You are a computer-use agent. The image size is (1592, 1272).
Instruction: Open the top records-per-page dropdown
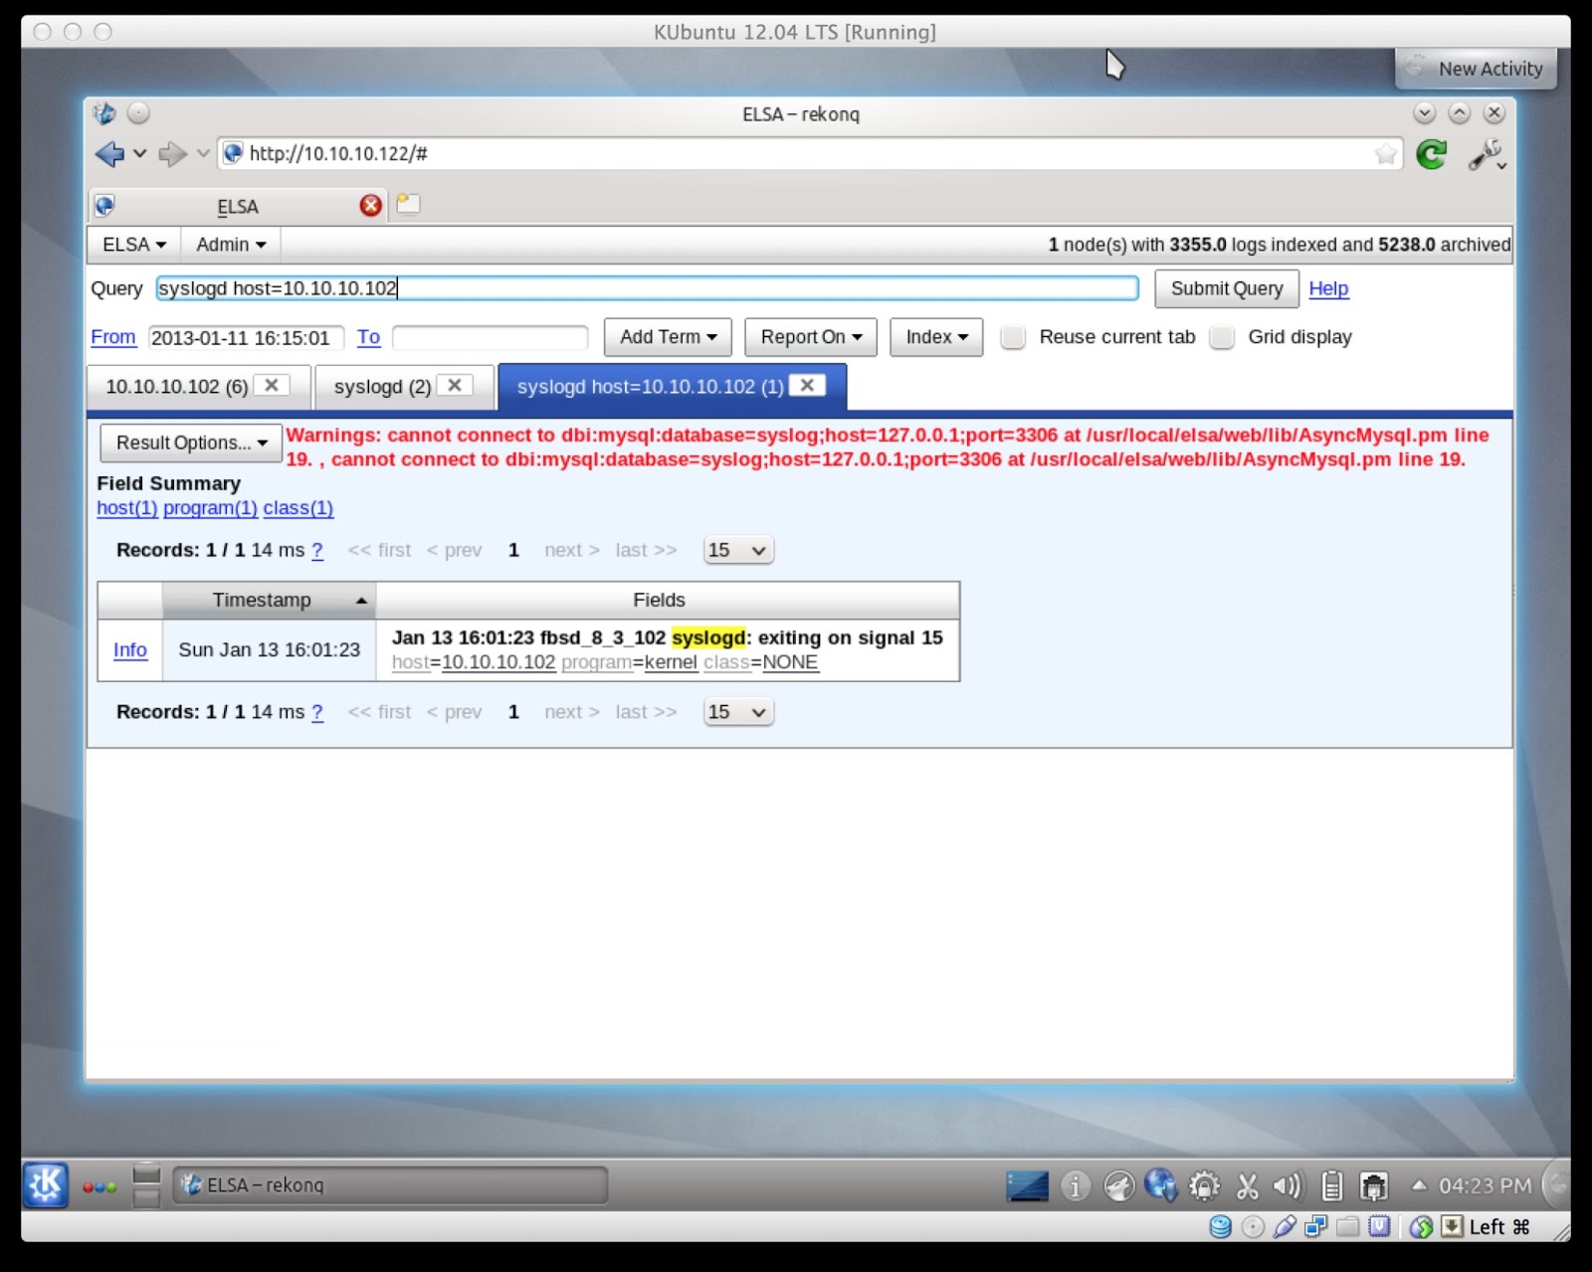pyautogui.click(x=737, y=550)
